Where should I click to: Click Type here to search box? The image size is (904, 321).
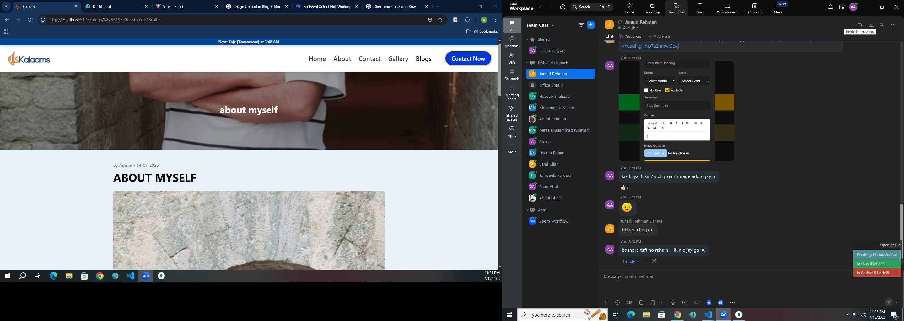(x=562, y=315)
